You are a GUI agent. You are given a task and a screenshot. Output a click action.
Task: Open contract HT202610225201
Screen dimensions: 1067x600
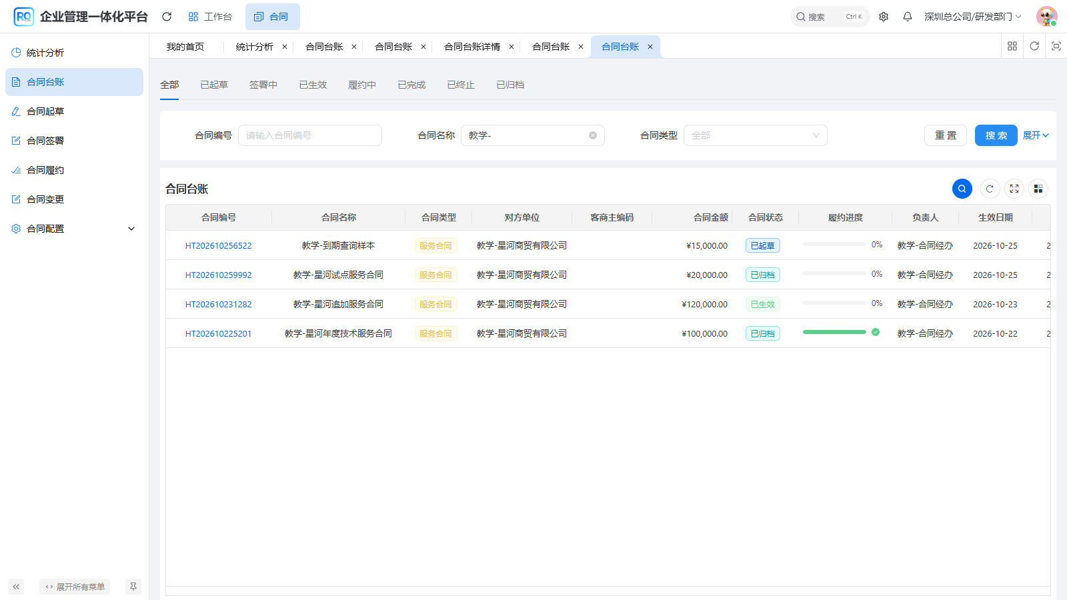(x=219, y=333)
